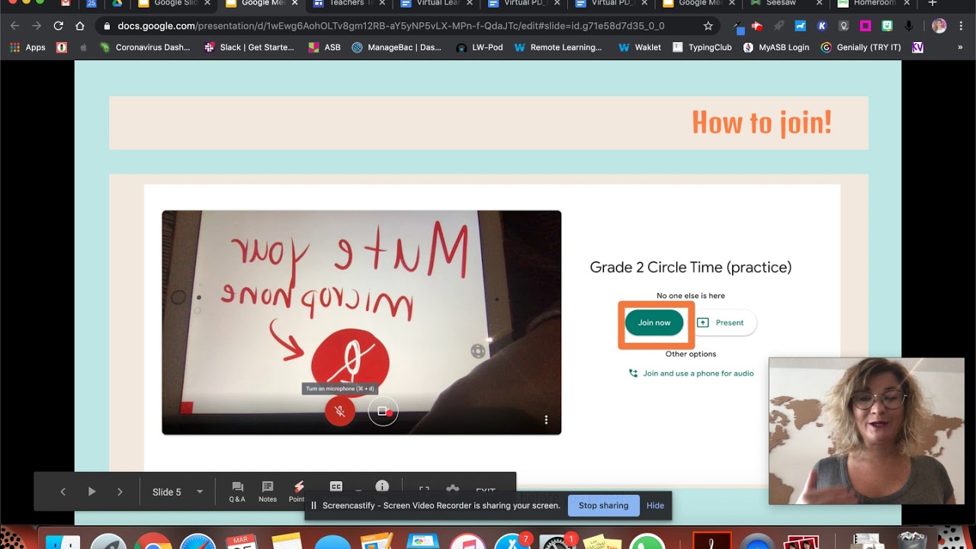Play the slideshow with the play arrow
Image resolution: width=976 pixels, height=549 pixels.
(91, 492)
